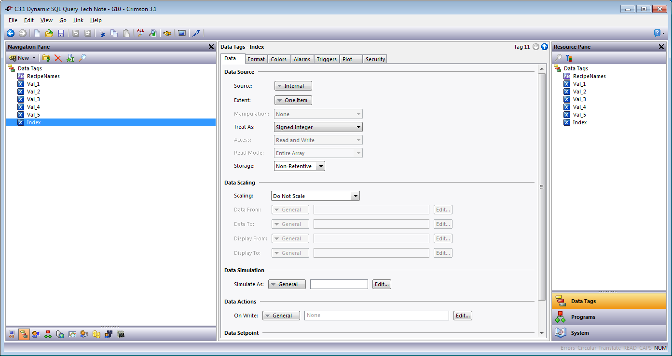Screen dimensions: 672x356
Task: Open the Simulate As General dropdown
Action: 287,284
